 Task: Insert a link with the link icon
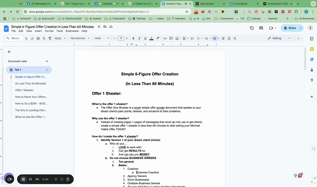[165, 38]
